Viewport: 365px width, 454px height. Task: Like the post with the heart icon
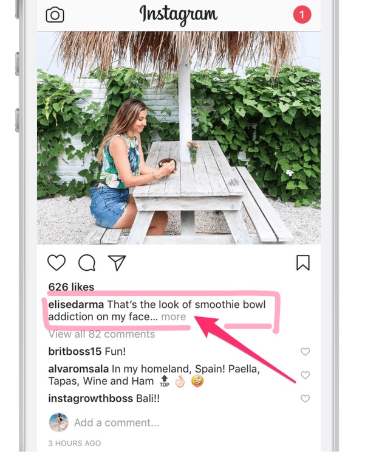56,263
